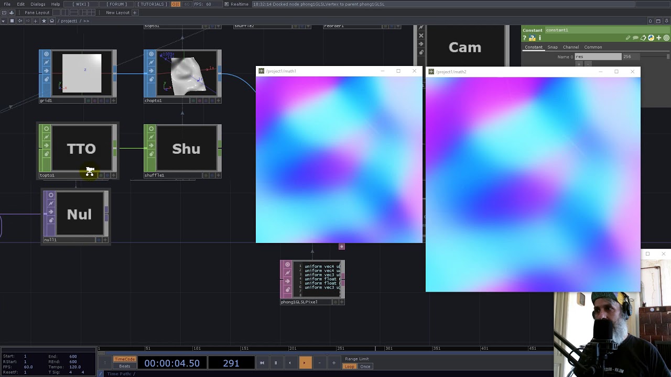Click the plus customize icon in parameter header
Image resolution: width=671 pixels, height=377 pixels.
point(659,38)
